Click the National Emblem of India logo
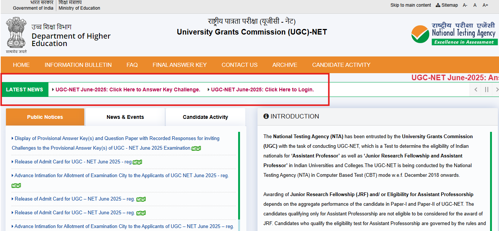 (x=16, y=35)
